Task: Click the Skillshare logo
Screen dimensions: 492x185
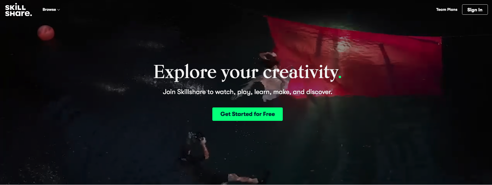Action: click(x=19, y=10)
